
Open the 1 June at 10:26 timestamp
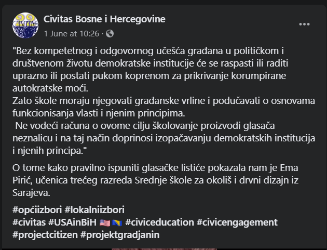(71, 34)
